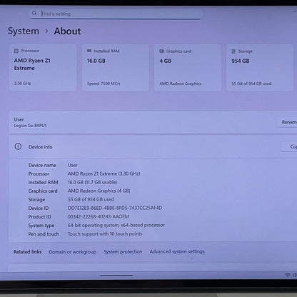
Task: Open the 954 GB Storage card
Action: click(x=260, y=68)
